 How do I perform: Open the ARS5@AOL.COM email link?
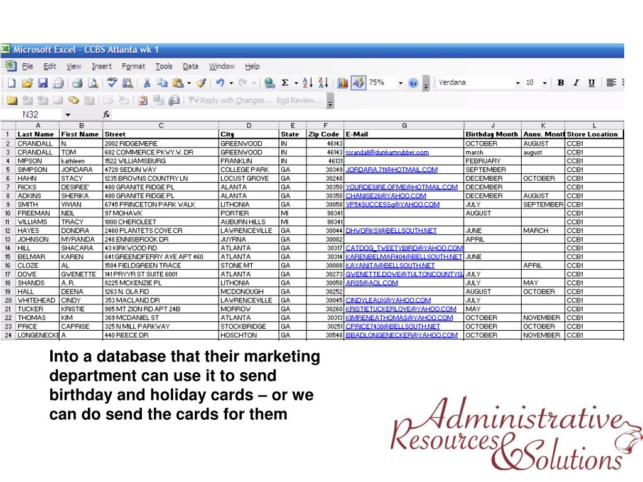[372, 283]
